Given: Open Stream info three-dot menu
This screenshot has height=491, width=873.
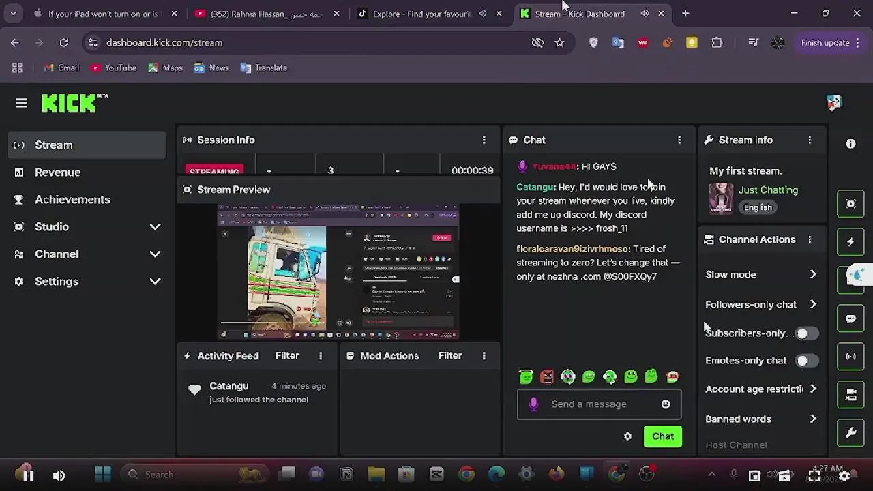Looking at the screenshot, I should [x=810, y=140].
